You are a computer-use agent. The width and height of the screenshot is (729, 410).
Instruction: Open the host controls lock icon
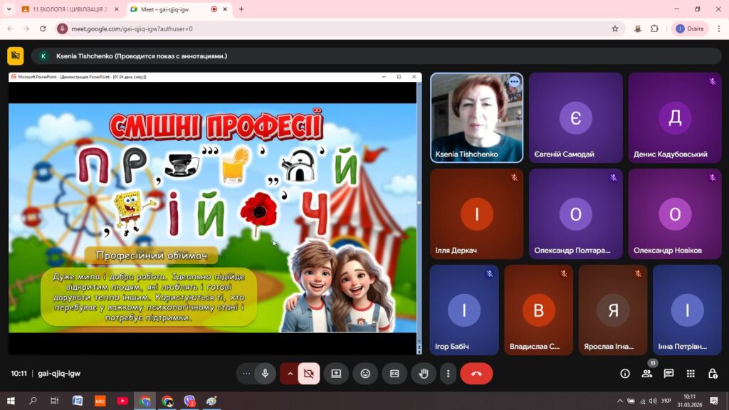tap(712, 373)
